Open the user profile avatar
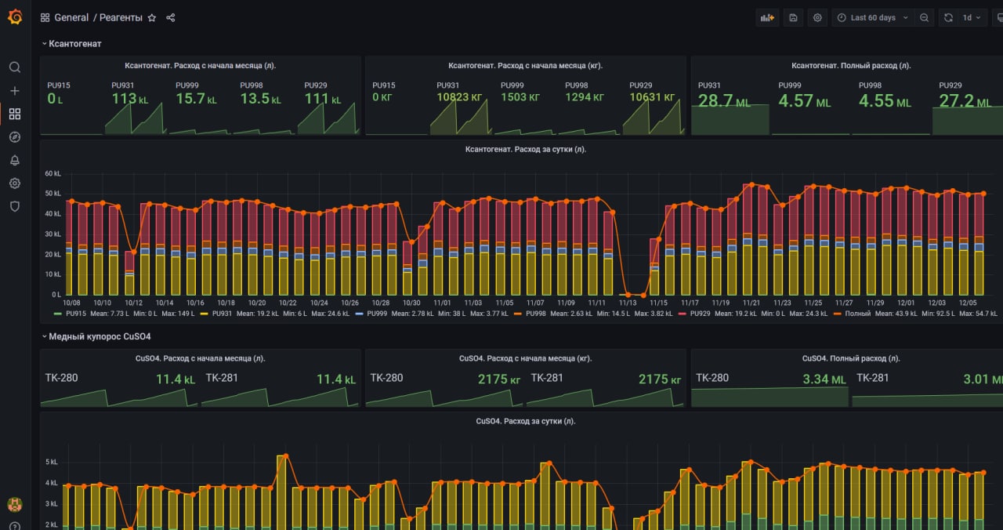This screenshot has width=1003, height=530. coord(14,503)
